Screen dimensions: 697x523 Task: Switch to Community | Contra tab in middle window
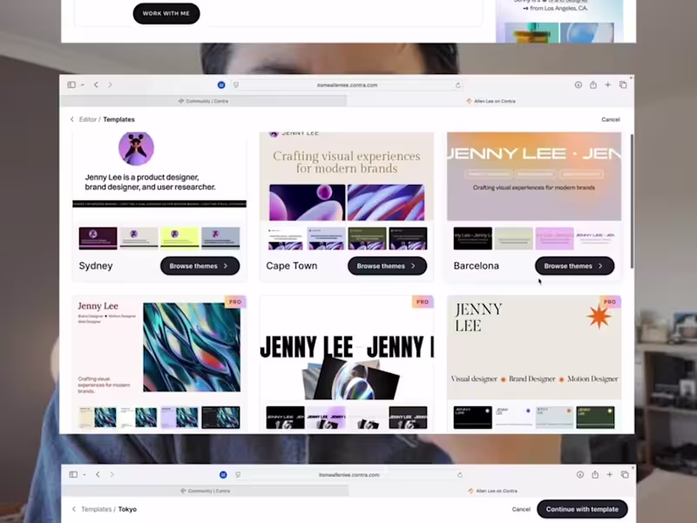(204, 101)
